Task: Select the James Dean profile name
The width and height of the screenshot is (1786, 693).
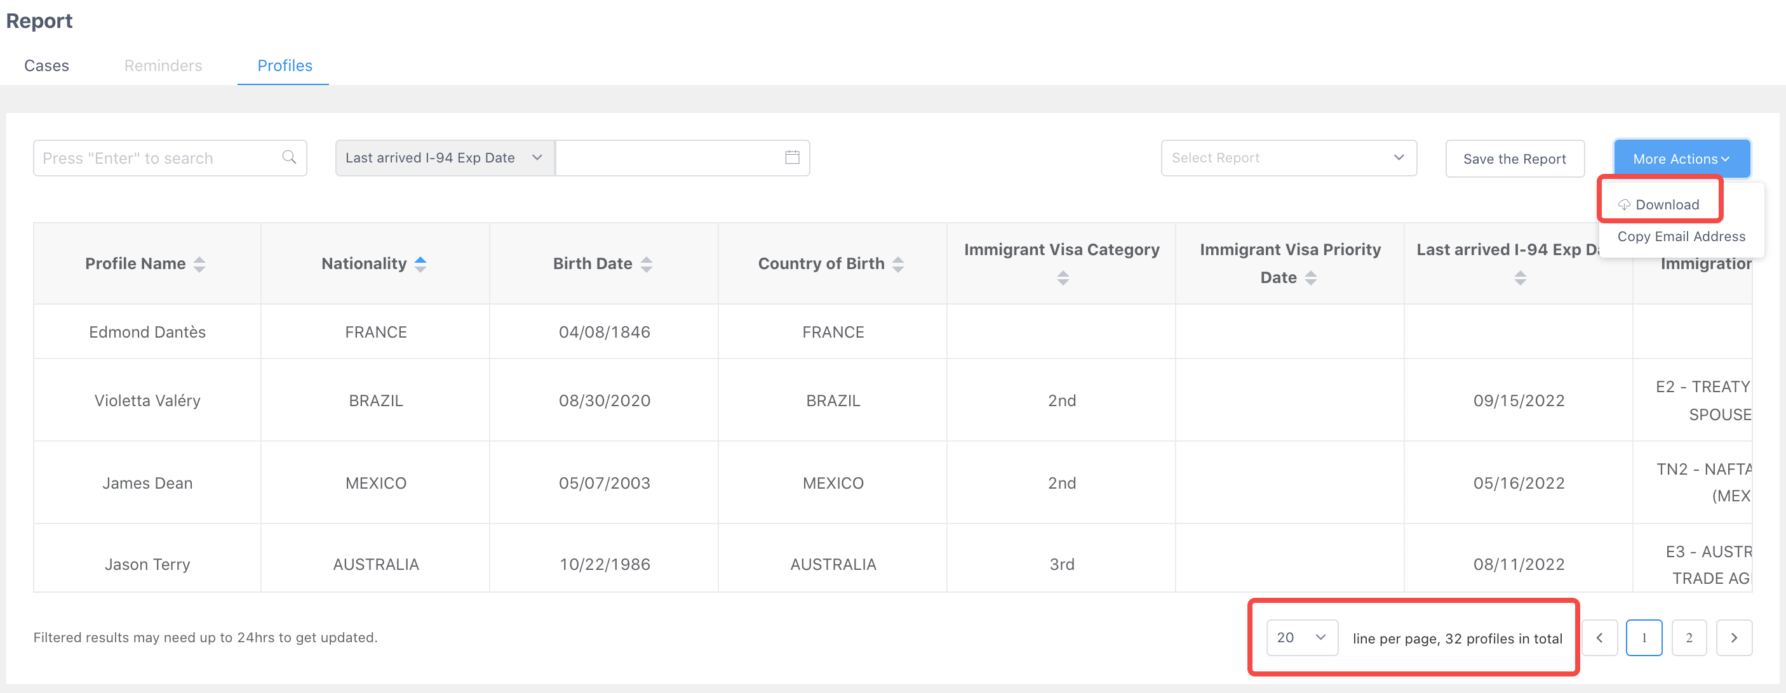Action: [x=147, y=483]
